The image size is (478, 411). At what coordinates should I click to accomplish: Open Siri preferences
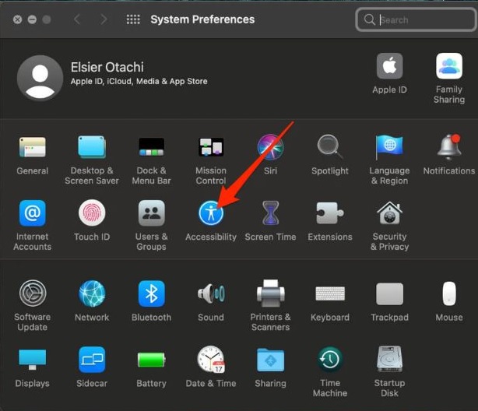pos(270,146)
